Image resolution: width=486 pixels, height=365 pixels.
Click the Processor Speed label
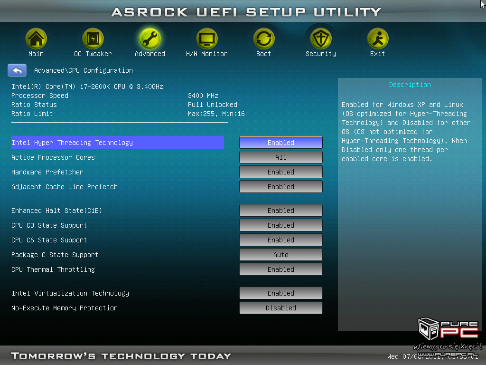tap(40, 96)
